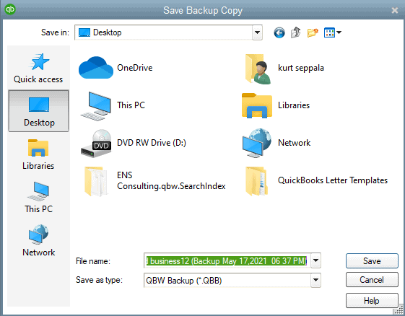Select Libraries in places bar
405x316 pixels.
(x=38, y=154)
